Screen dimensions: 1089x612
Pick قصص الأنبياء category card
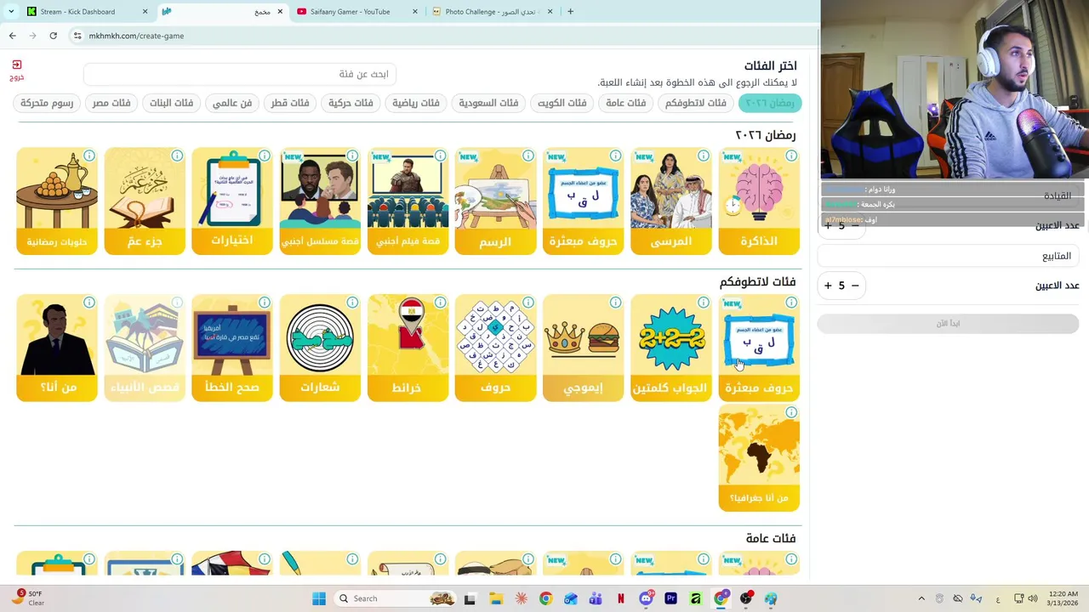click(x=145, y=348)
